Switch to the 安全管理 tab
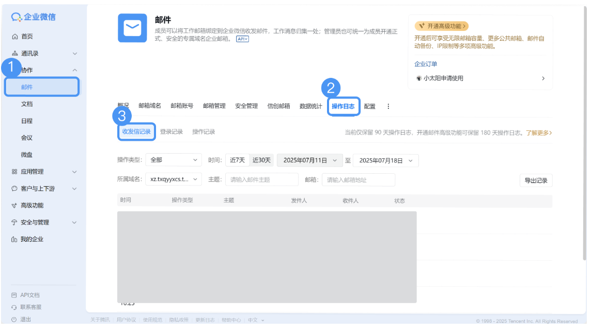592x332 pixels. pyautogui.click(x=246, y=106)
